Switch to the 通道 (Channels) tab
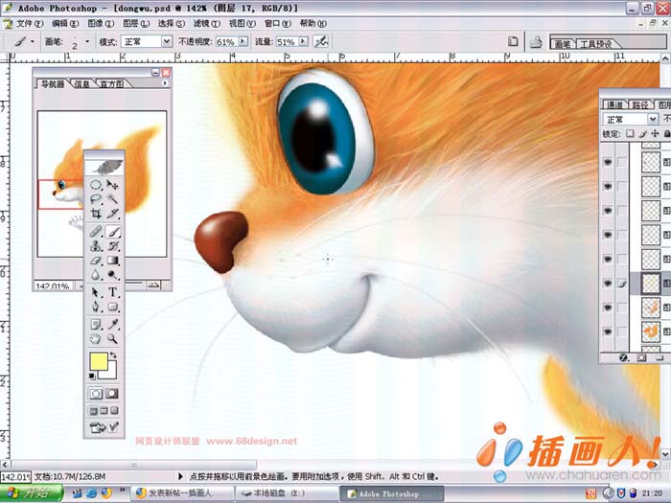Viewport: 671px width, 503px height. click(x=615, y=104)
